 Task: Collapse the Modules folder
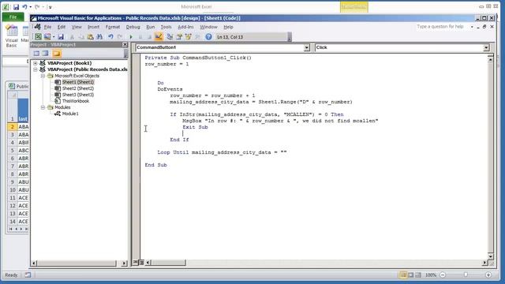43,107
